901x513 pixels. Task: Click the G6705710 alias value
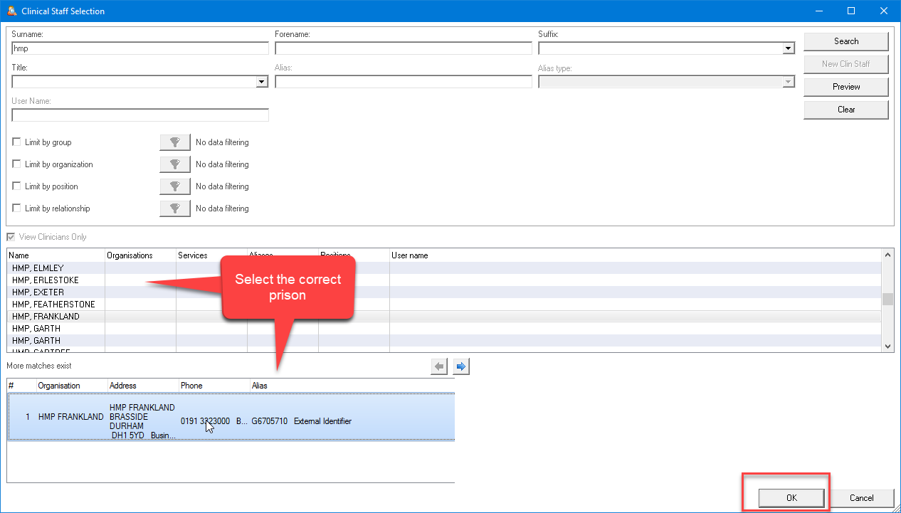coord(270,421)
